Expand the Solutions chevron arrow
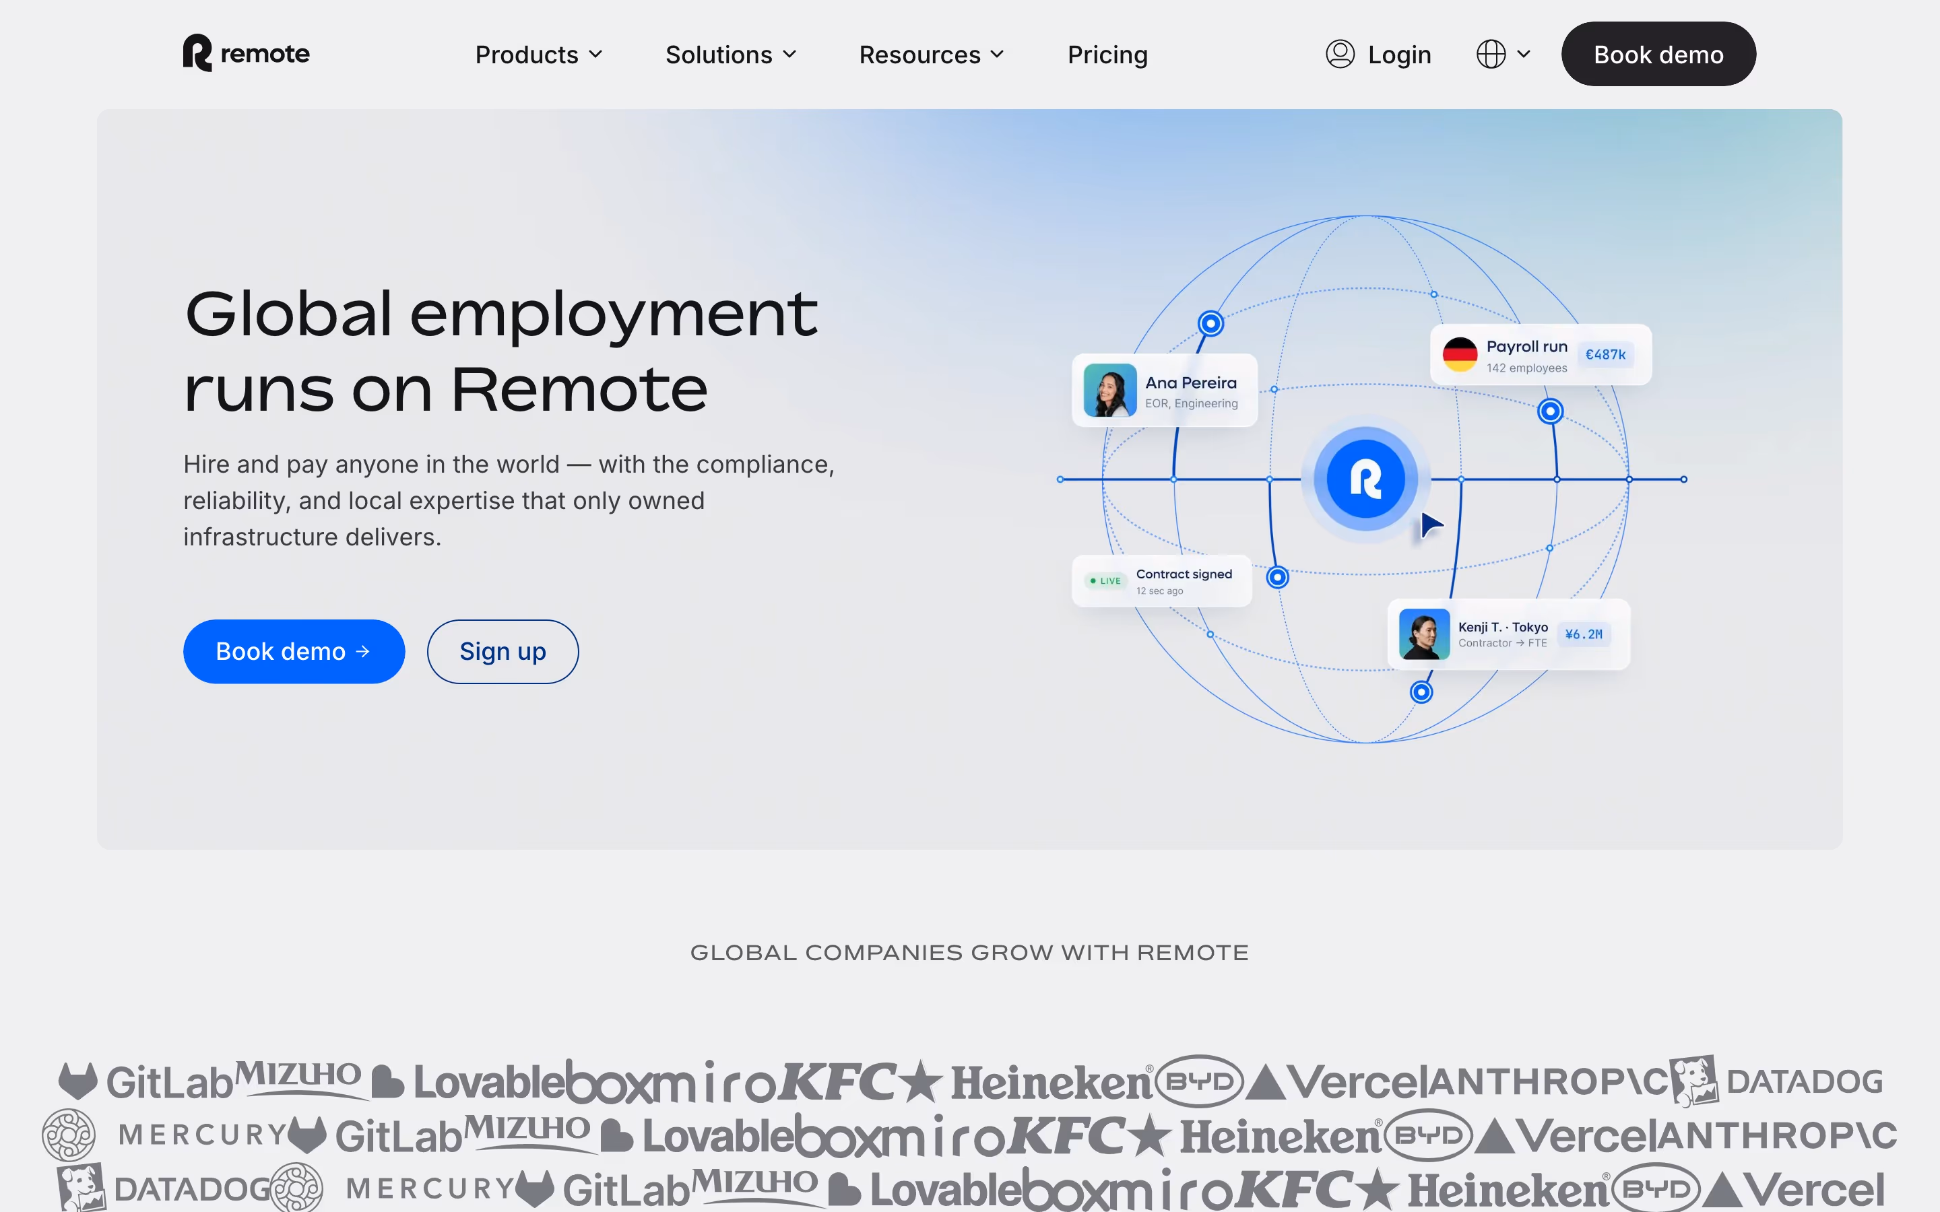The width and height of the screenshot is (1940, 1212). click(x=789, y=55)
